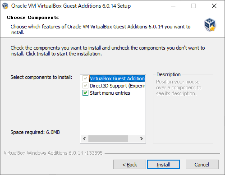The width and height of the screenshot is (225, 175).
Task: Minimize the setup window
Action: click(x=173, y=6)
